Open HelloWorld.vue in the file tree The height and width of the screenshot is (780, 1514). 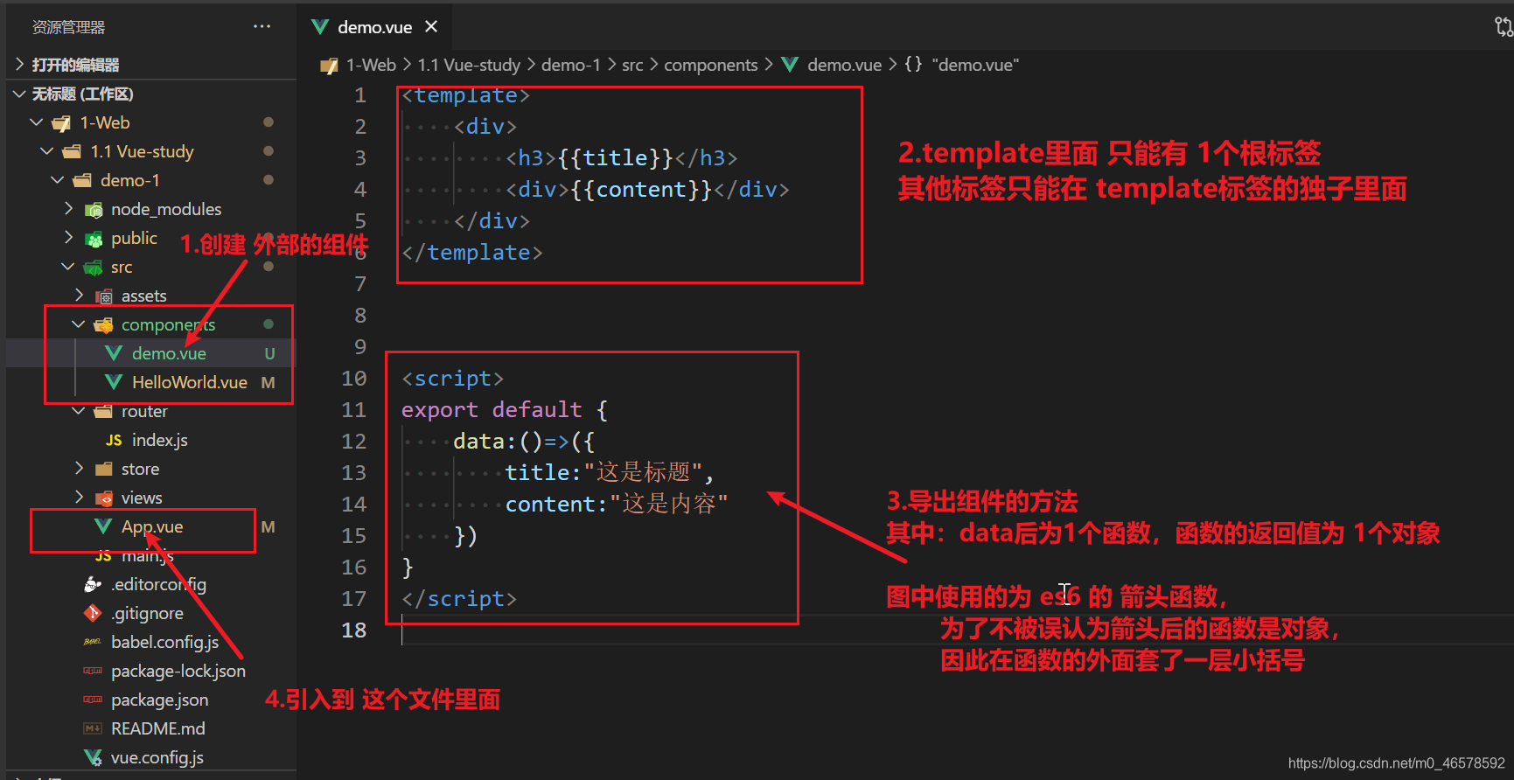click(x=189, y=382)
